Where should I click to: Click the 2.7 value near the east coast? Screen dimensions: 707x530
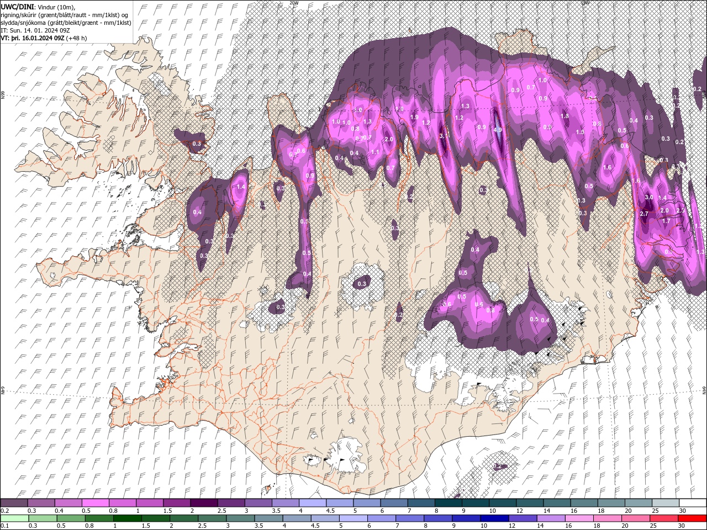pyautogui.click(x=643, y=214)
